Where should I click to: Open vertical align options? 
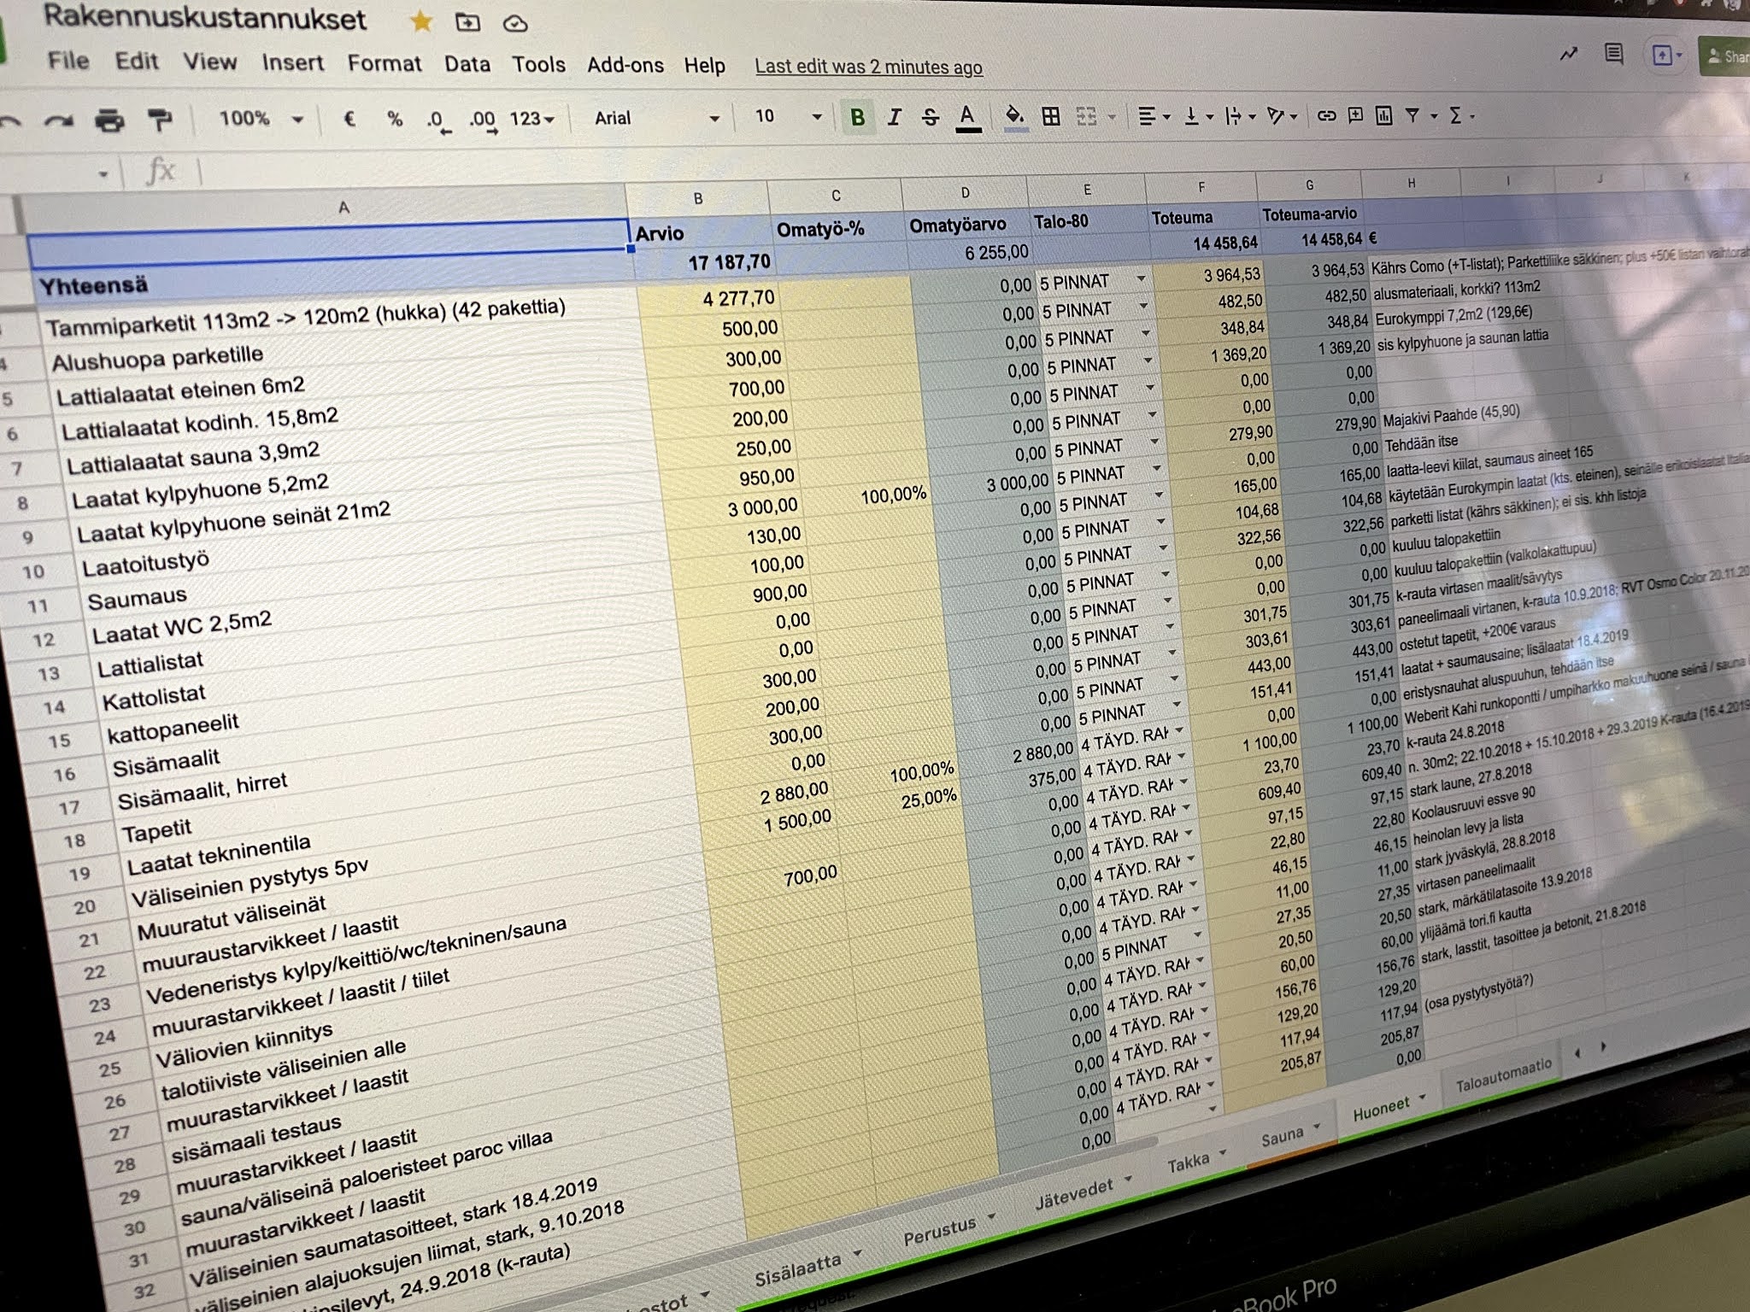1198,116
